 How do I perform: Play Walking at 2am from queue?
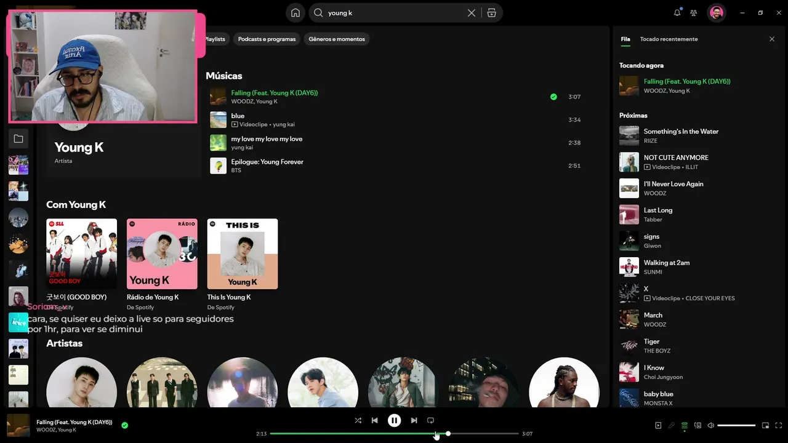tap(698, 267)
